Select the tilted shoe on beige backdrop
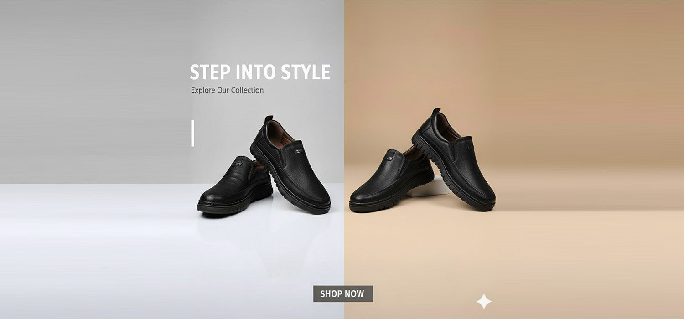This screenshot has height=319, width=684. click(x=454, y=159)
